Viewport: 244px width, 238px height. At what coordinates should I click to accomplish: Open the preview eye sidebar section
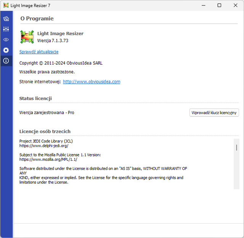click(x=6, y=40)
